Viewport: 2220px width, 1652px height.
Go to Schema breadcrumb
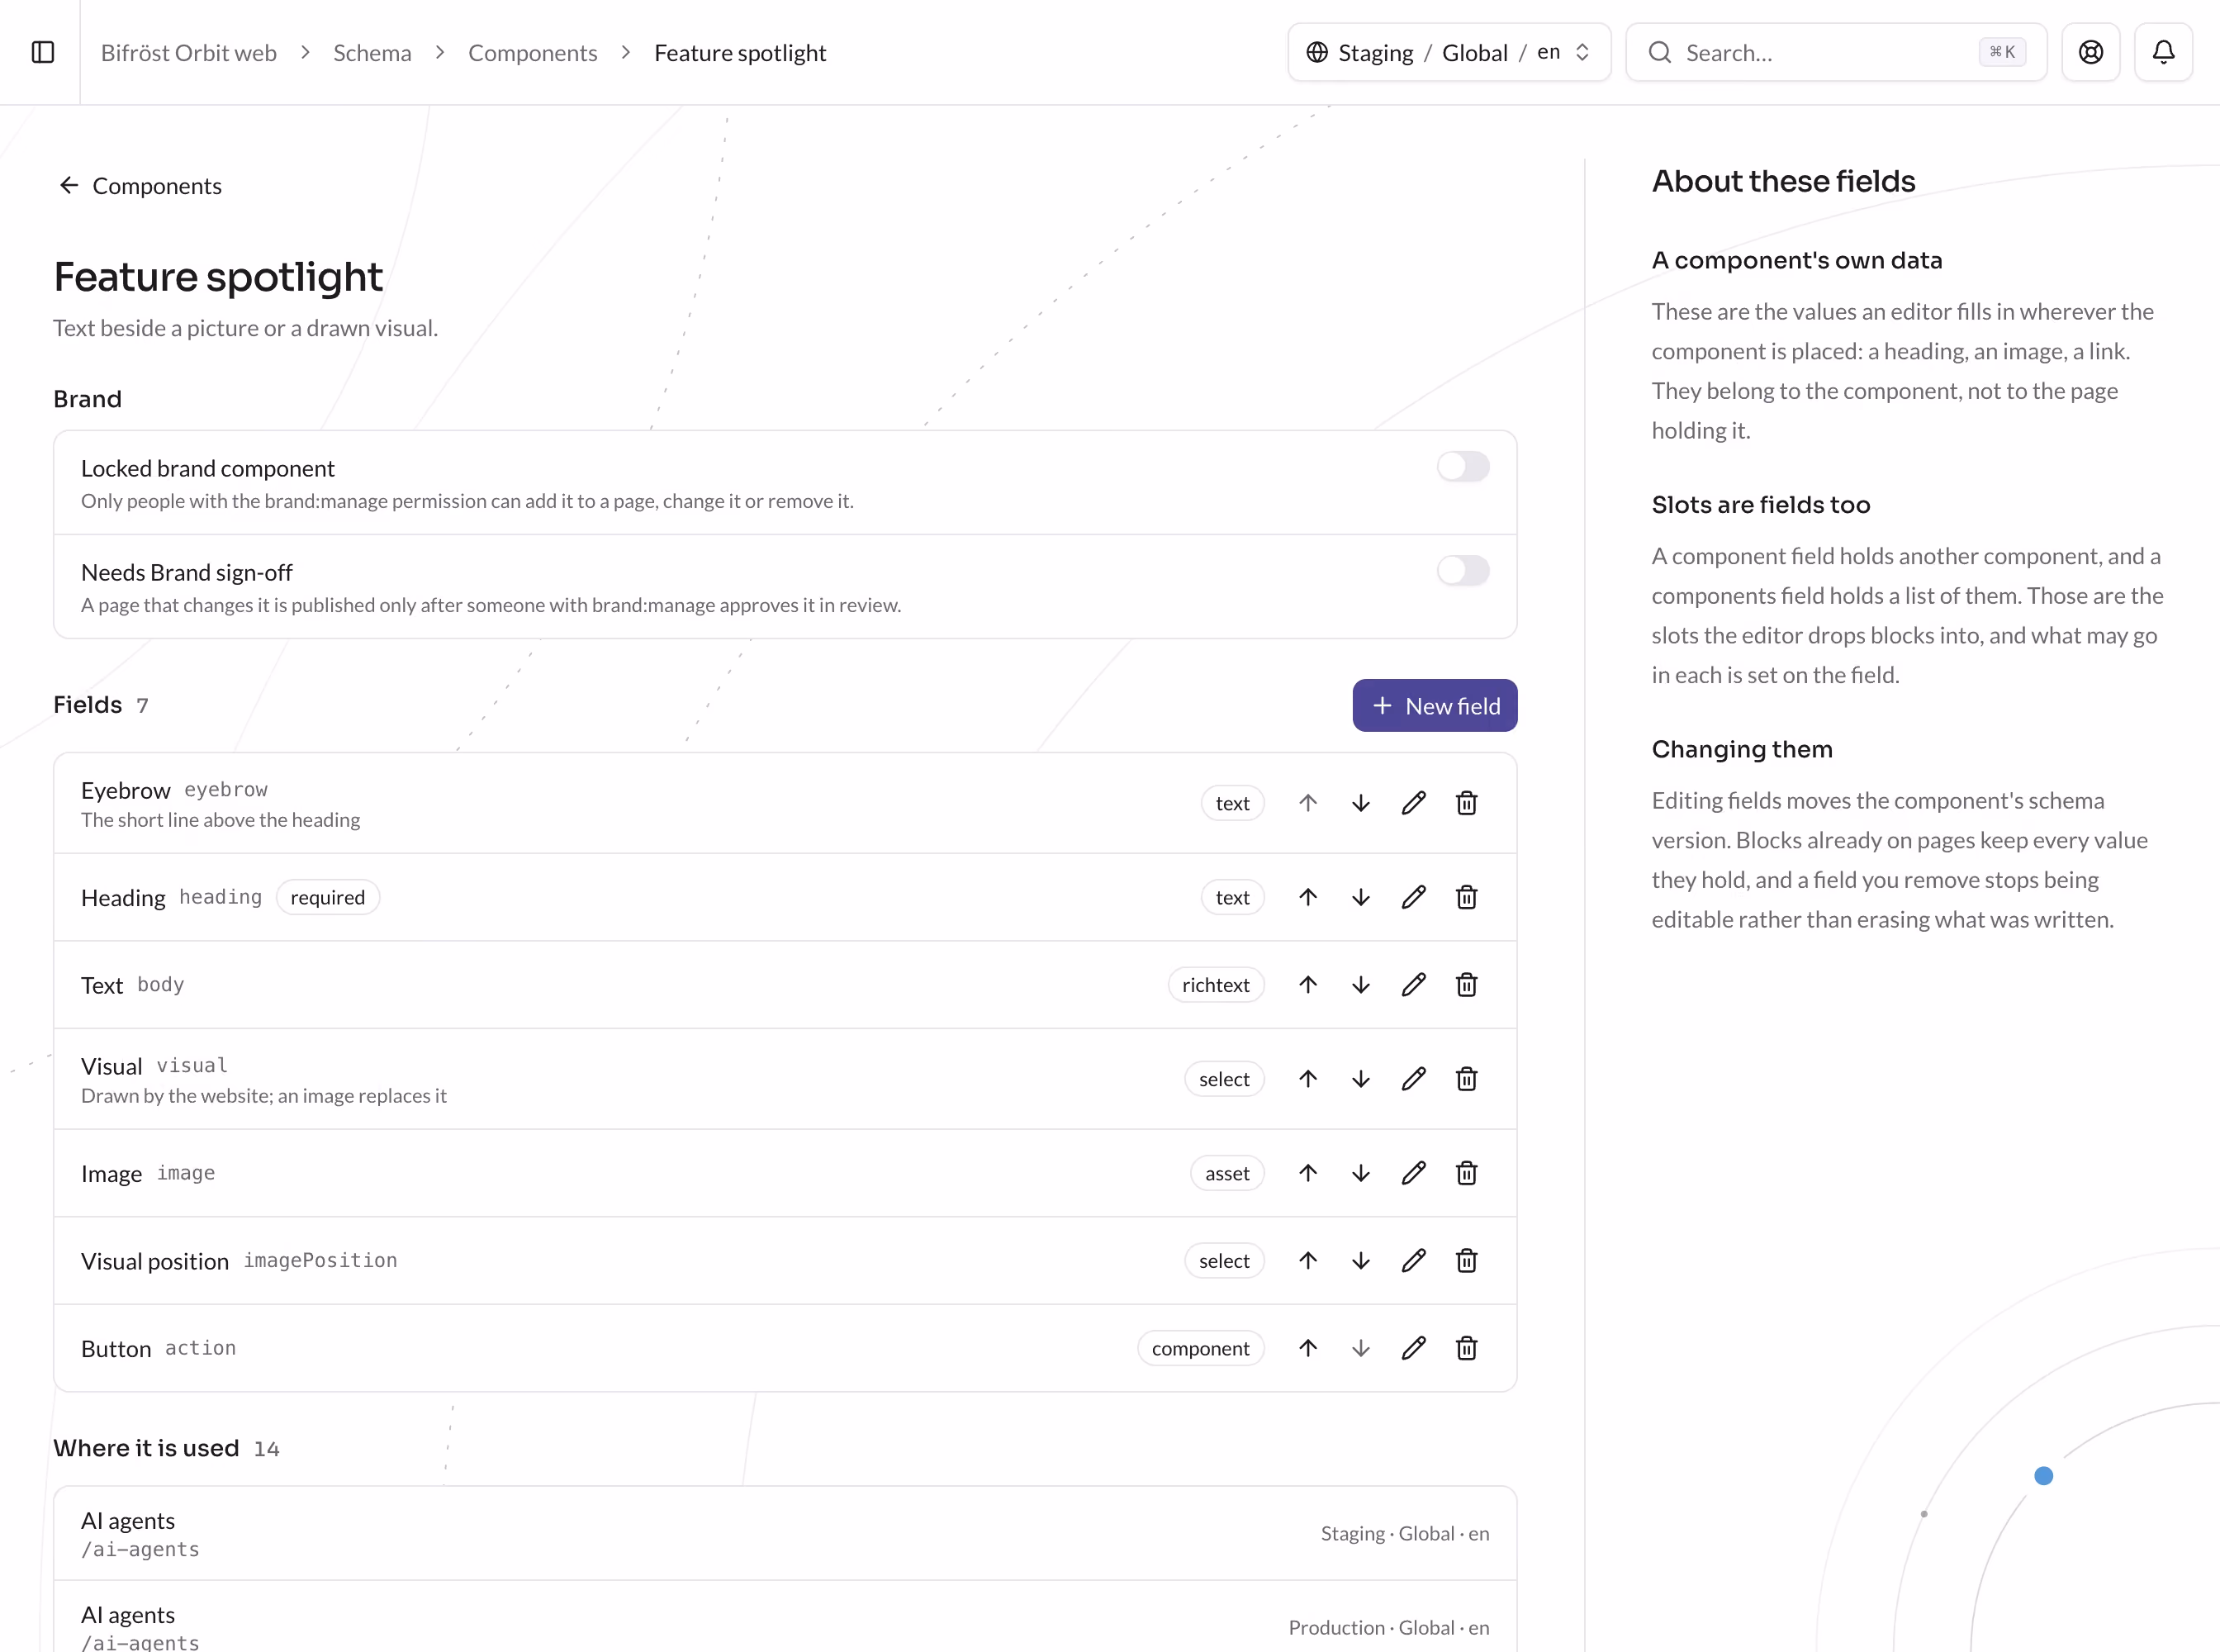tap(372, 53)
